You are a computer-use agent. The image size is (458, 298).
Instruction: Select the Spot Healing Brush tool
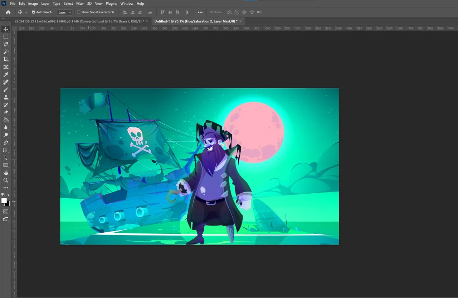click(x=6, y=82)
